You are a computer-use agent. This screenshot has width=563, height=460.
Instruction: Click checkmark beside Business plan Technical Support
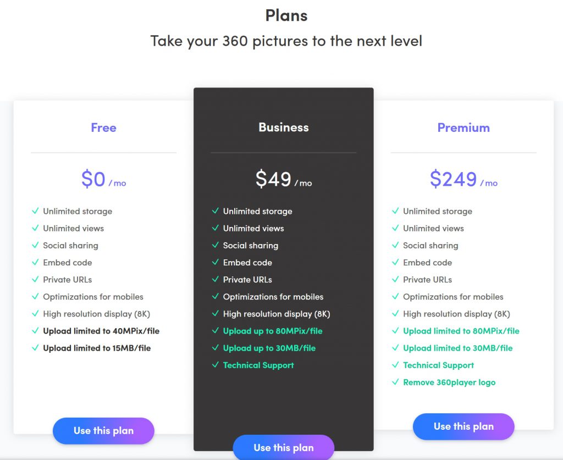[215, 365]
